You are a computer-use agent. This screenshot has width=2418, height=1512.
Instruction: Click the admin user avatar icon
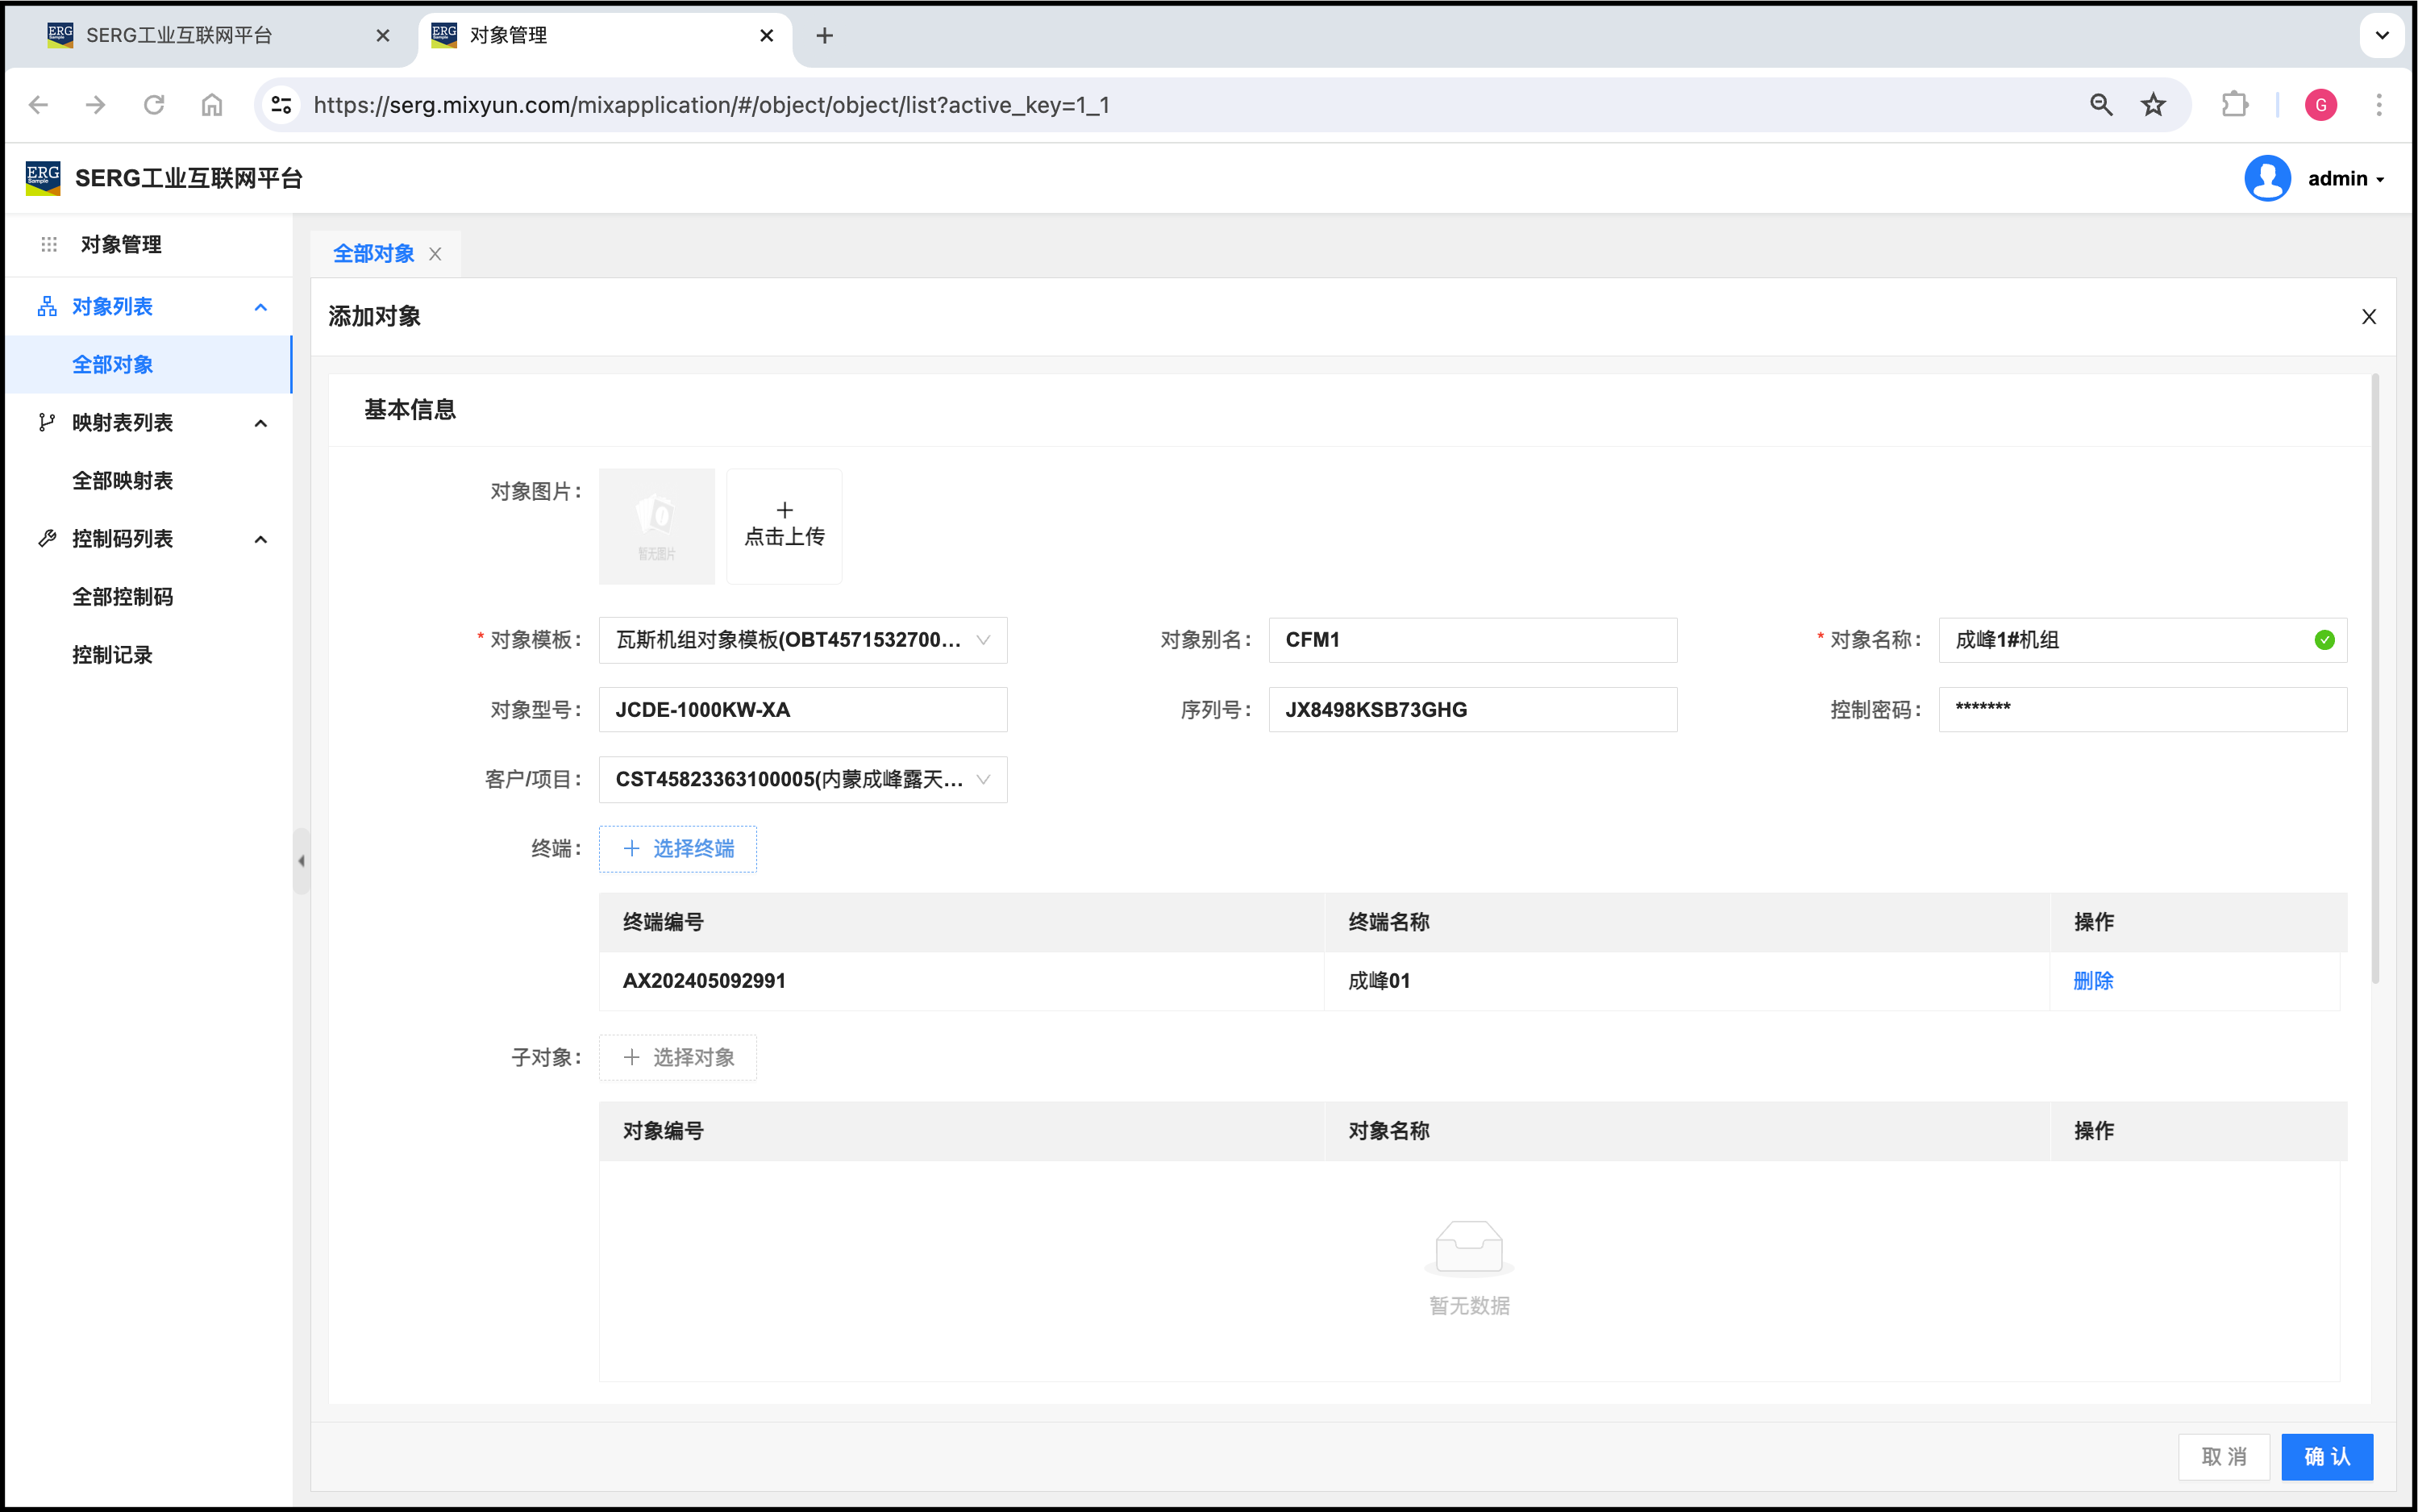[2267, 178]
